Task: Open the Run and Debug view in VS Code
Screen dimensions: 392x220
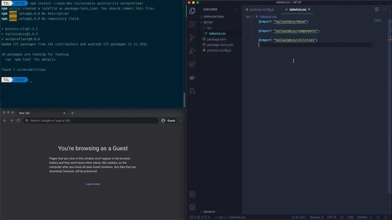Action: (x=192, y=51)
